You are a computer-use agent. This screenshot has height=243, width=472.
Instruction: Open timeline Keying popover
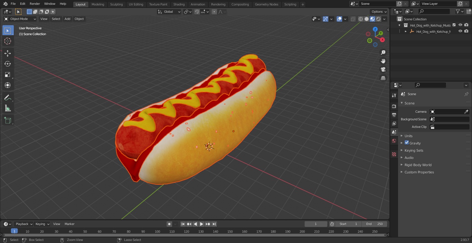pos(43,224)
